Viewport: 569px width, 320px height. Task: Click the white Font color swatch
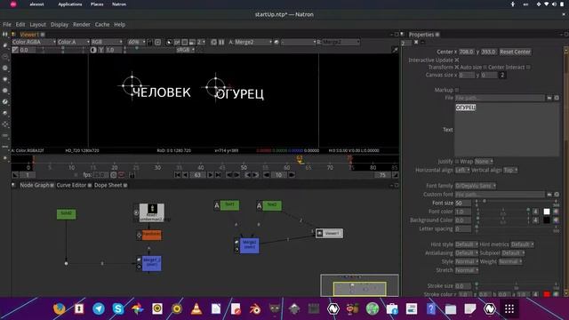(547, 212)
